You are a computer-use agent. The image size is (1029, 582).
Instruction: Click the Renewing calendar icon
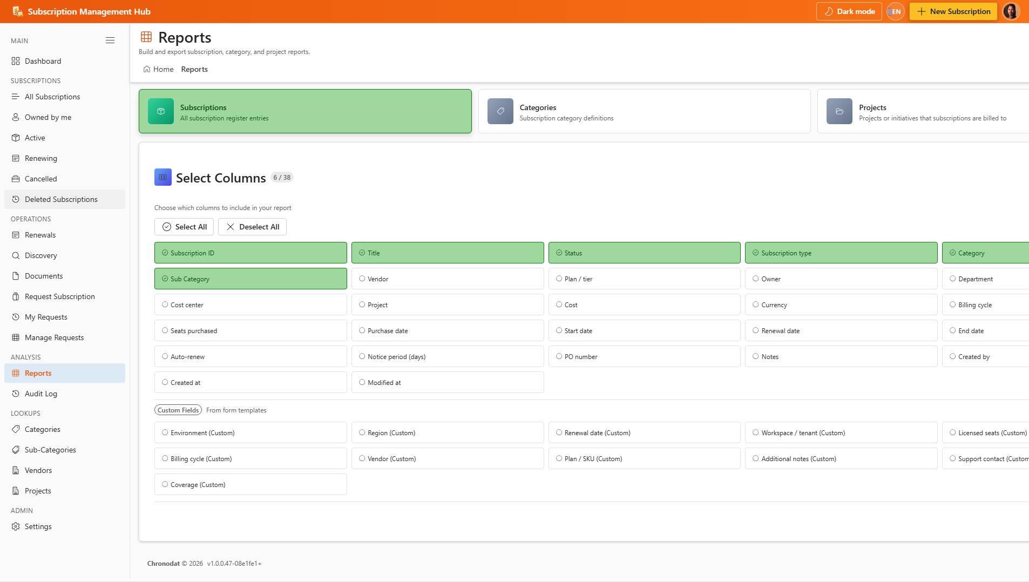point(16,158)
